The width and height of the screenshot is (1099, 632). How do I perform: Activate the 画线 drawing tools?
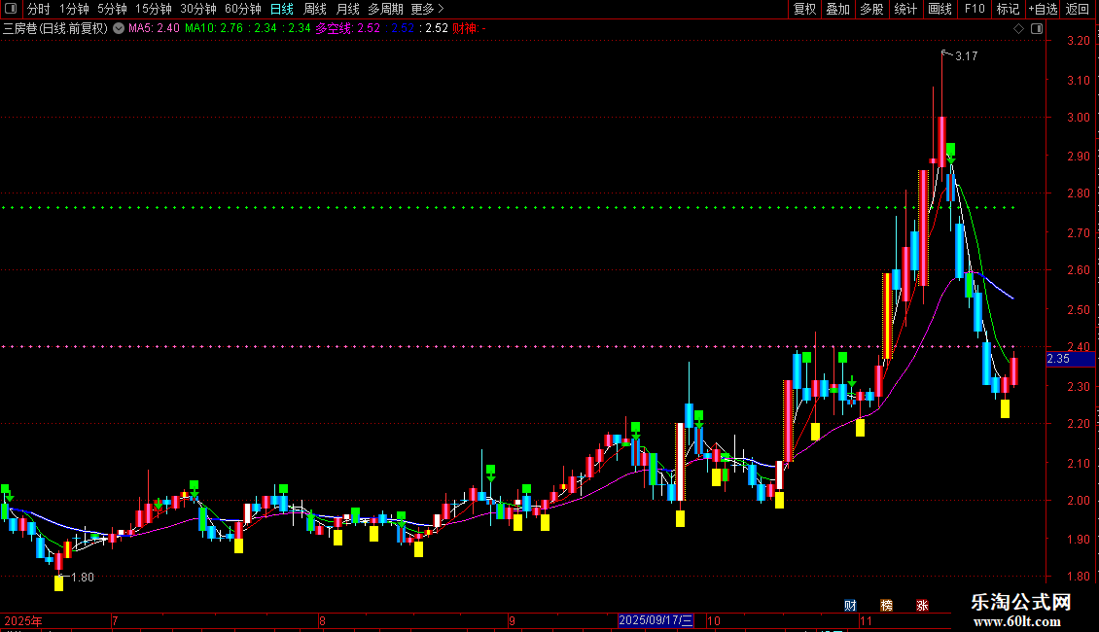(x=939, y=9)
